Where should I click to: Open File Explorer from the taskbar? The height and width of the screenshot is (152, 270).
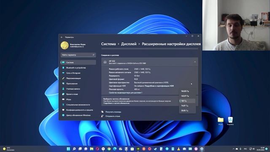92,149
